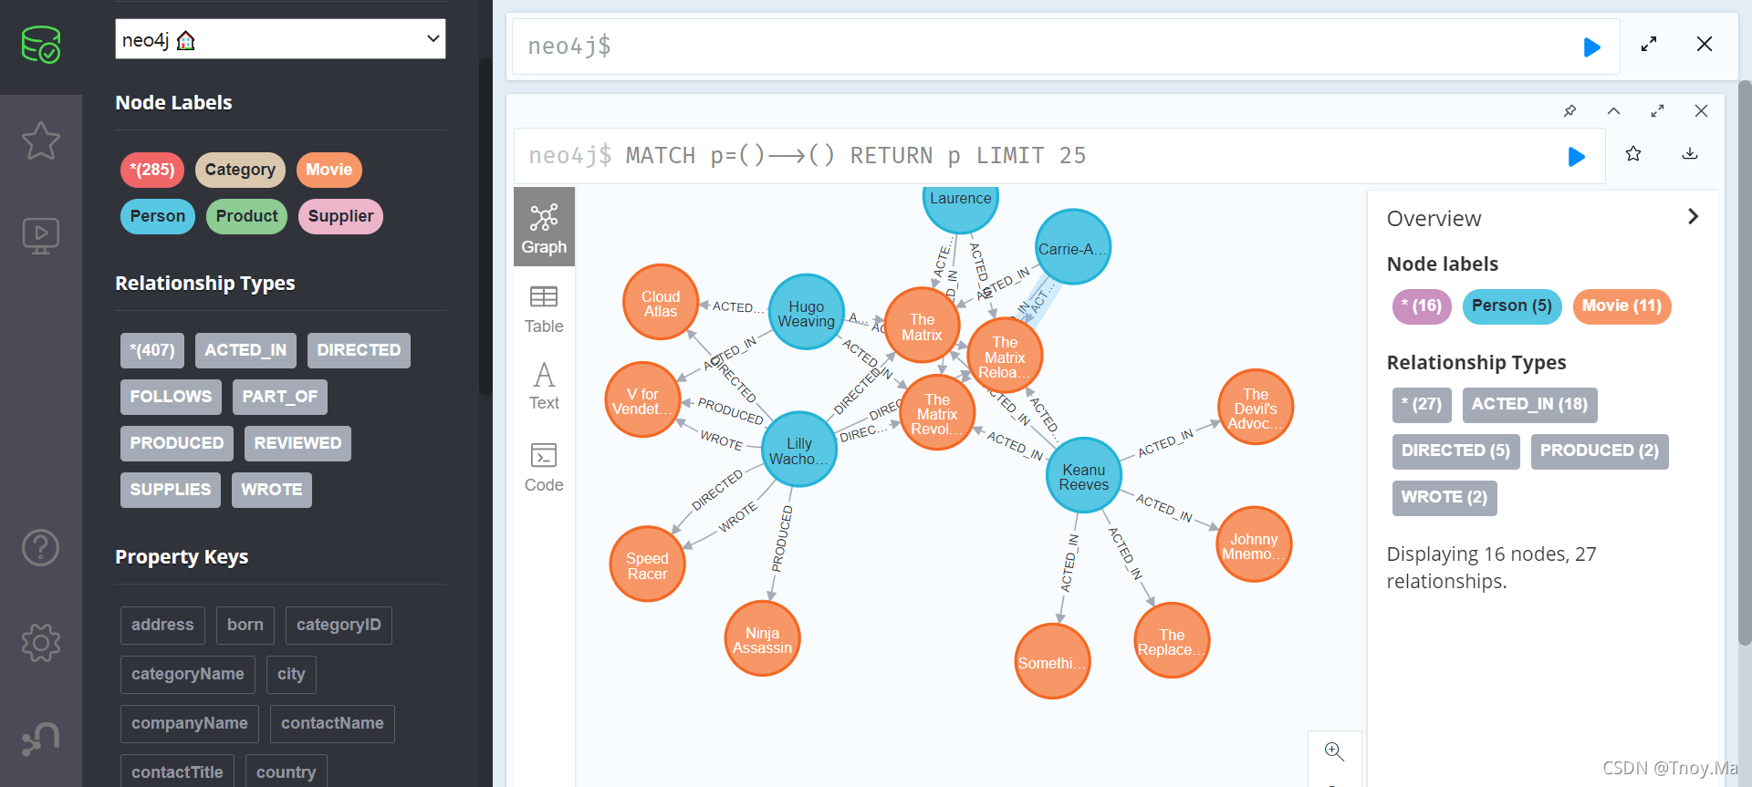Select the PRODUCED relationship type button
Screen dimensions: 1752x787
pyautogui.click(x=176, y=442)
